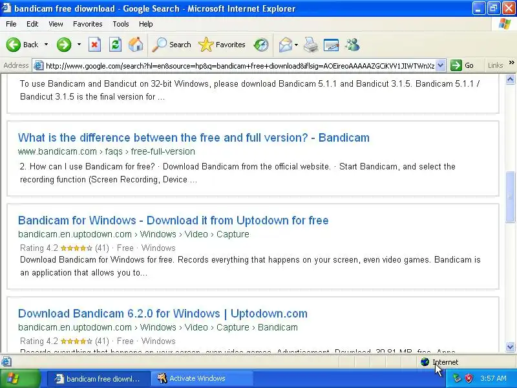The width and height of the screenshot is (517, 388).
Task: Open the Mail options dropdown arrow
Action: (296, 45)
